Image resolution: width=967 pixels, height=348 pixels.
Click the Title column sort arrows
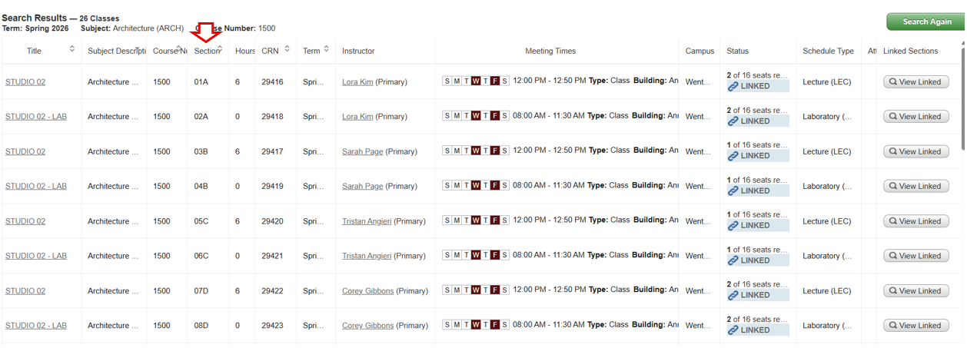tap(72, 49)
